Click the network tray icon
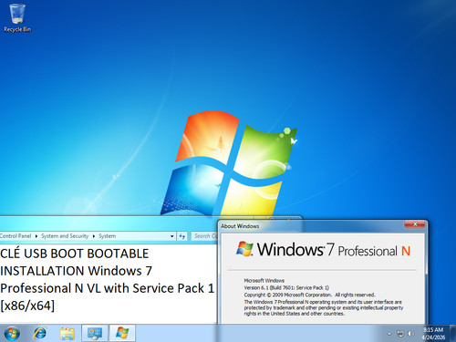This screenshot has width=456, height=342. (x=400, y=334)
